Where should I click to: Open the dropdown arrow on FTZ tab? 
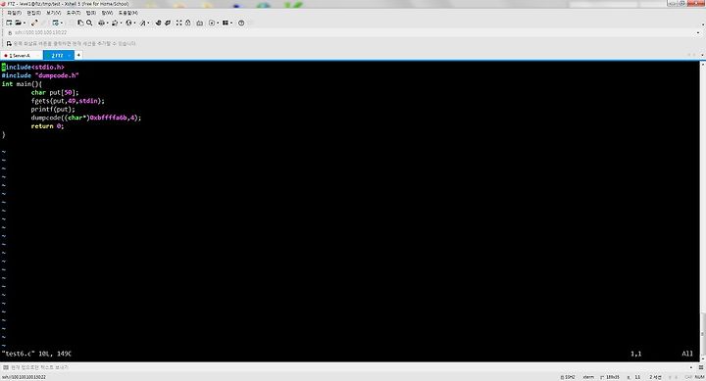click(70, 55)
